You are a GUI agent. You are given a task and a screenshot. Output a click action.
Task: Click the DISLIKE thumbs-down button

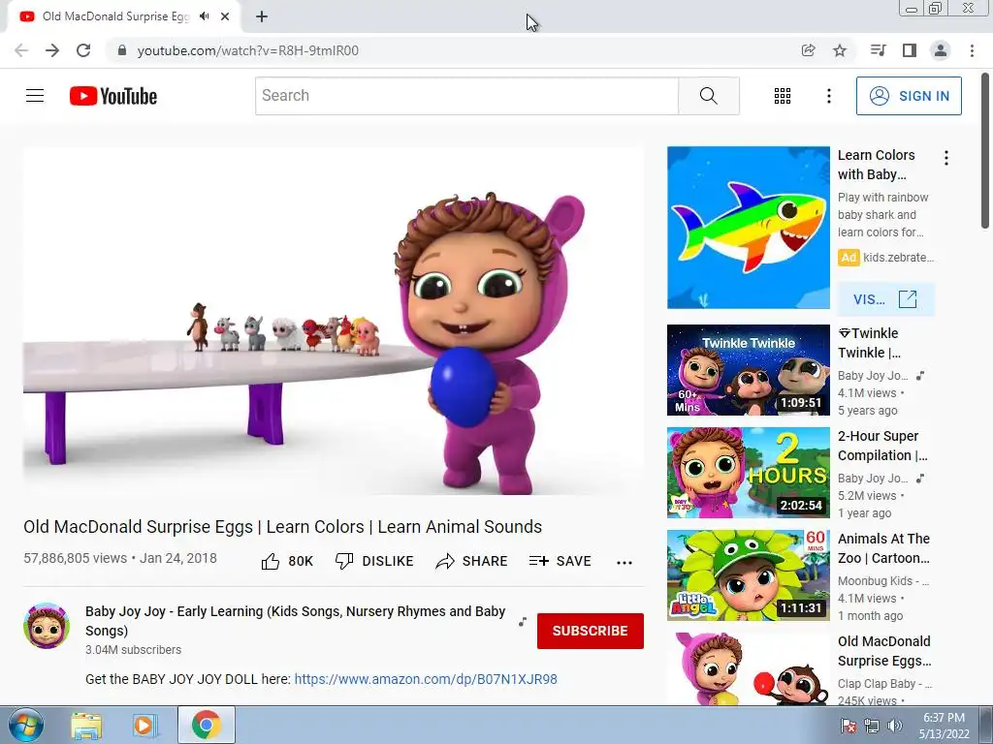374,561
